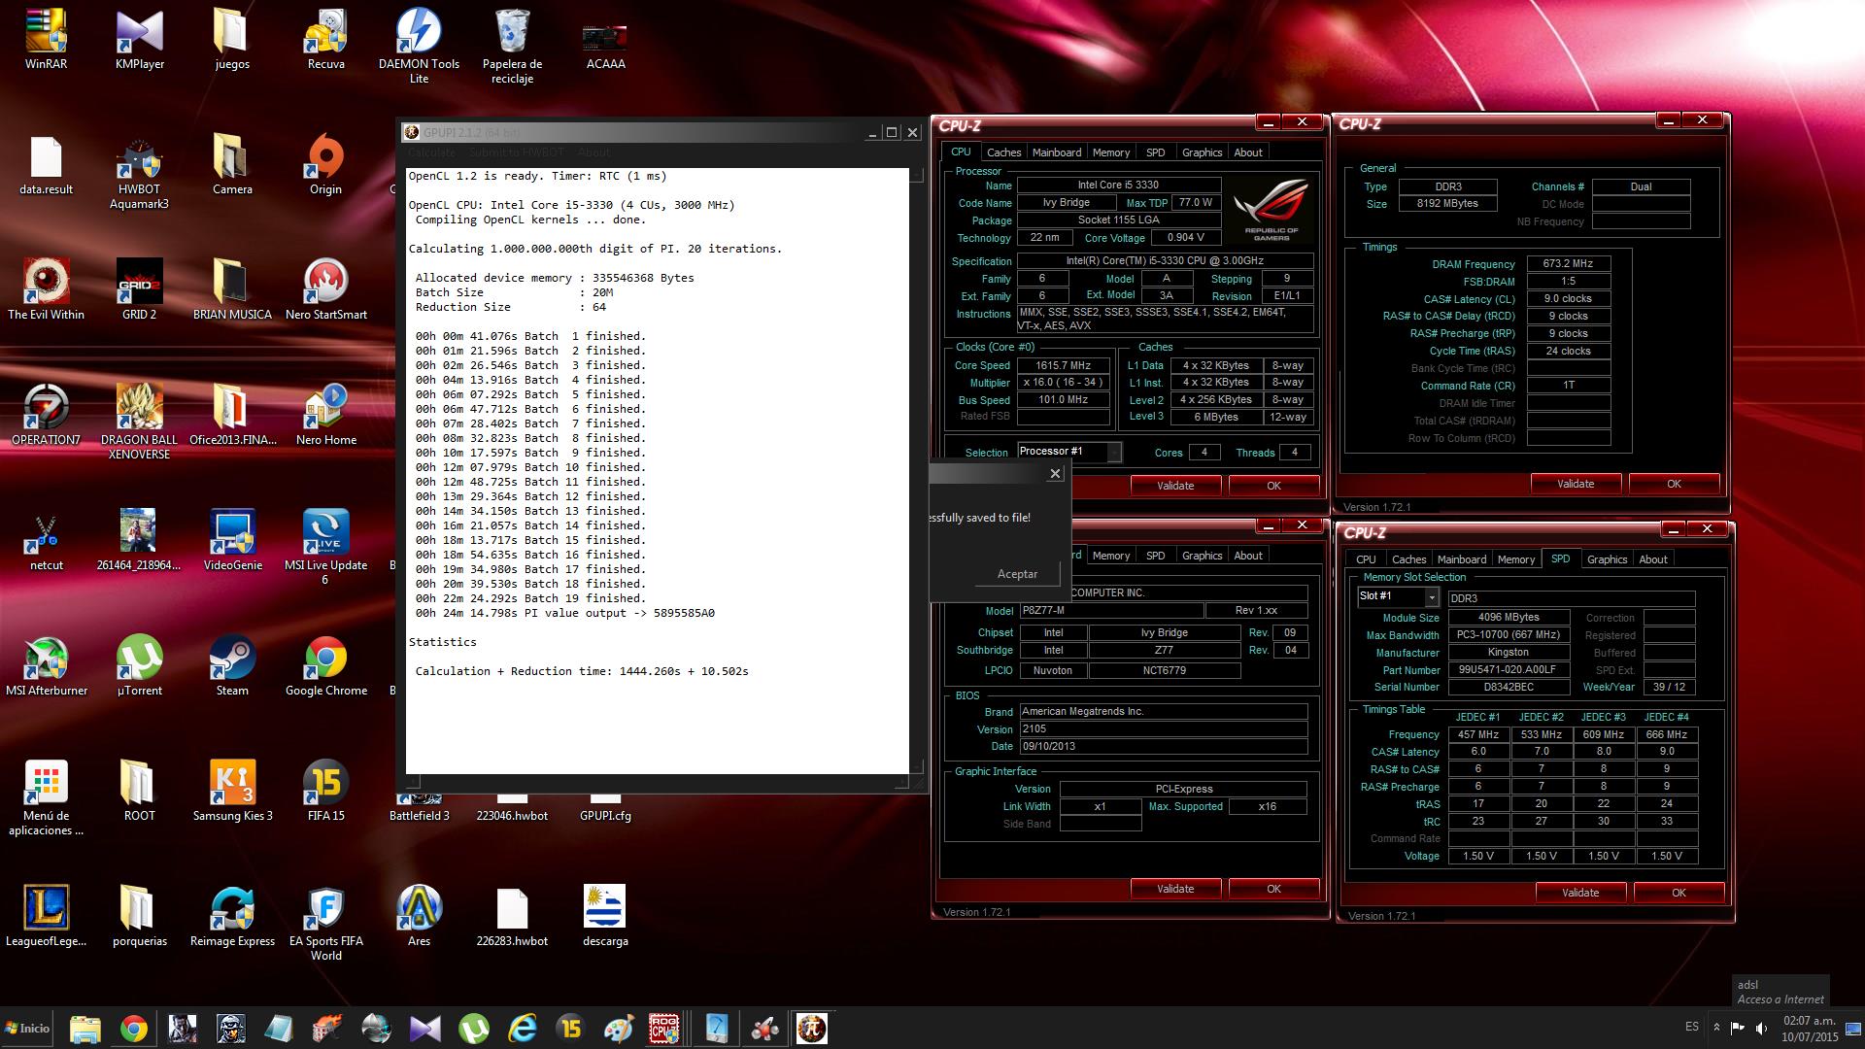Open FIFA 15 desktop shortcut
Image resolution: width=1865 pixels, height=1049 pixels.
(325, 791)
